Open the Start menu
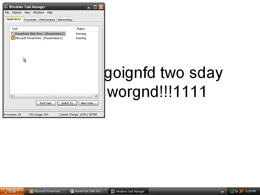The height and width of the screenshot is (195, 260). tap(12, 191)
